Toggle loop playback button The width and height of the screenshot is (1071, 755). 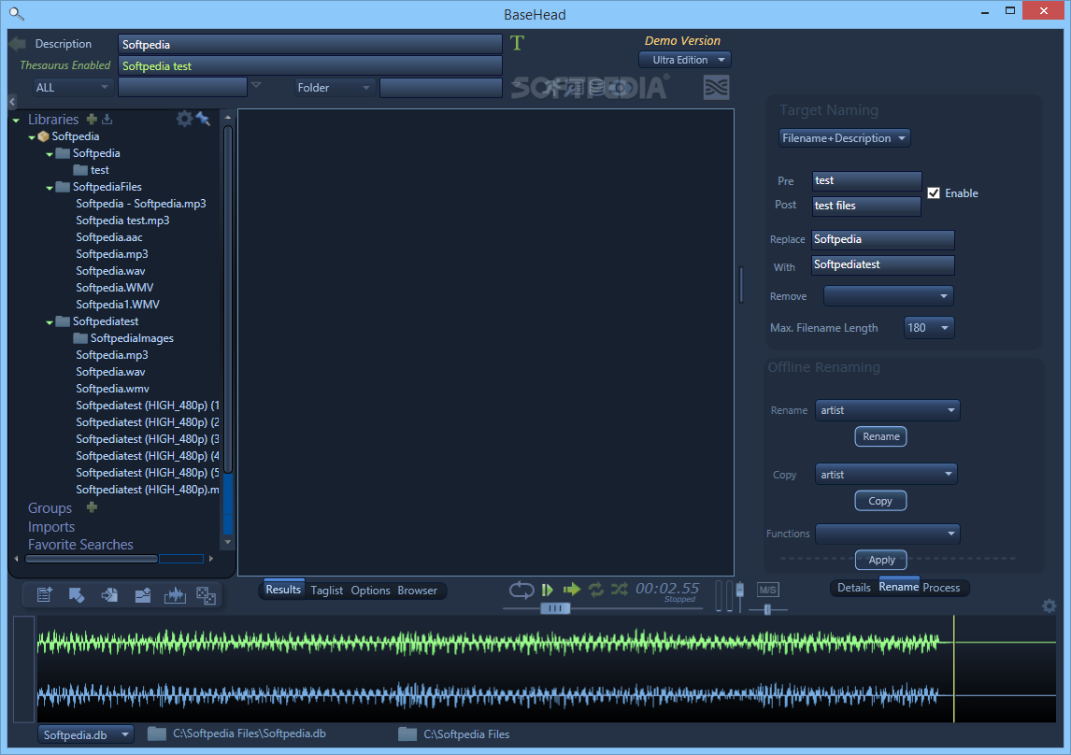pos(521,589)
